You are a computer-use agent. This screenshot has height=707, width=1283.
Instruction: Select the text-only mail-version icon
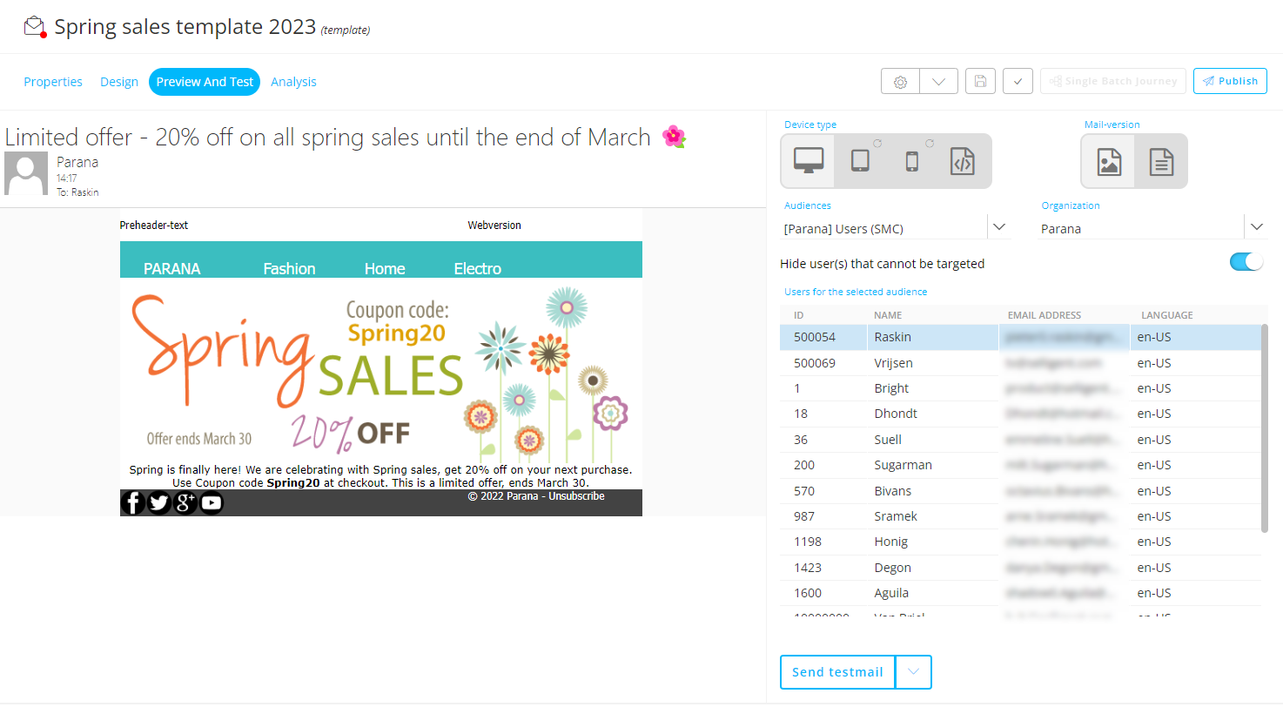1161,161
